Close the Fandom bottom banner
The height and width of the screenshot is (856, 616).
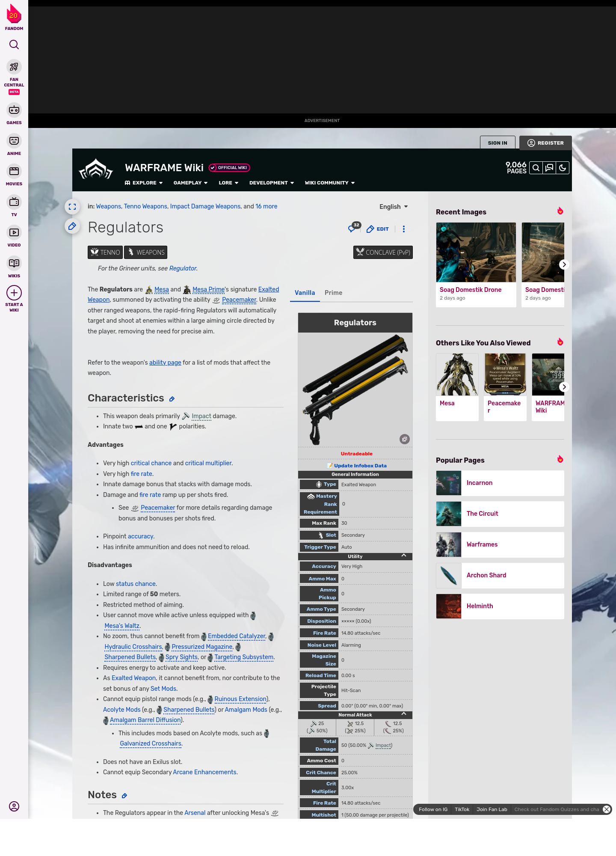point(607,809)
